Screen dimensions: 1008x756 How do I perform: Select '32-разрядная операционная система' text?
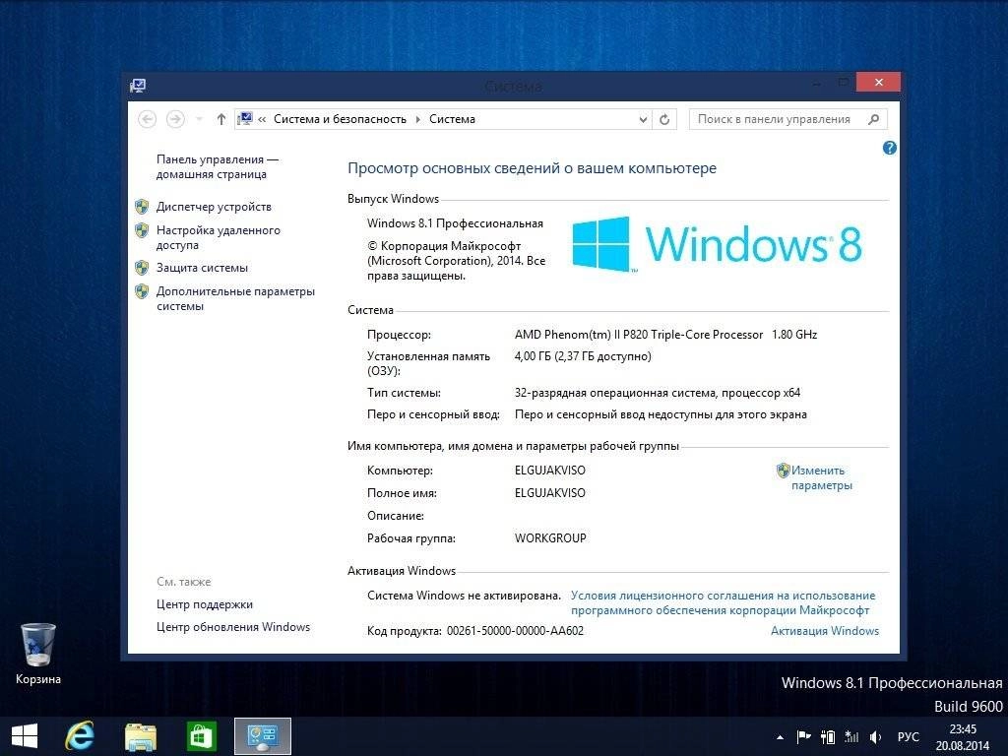614,393
